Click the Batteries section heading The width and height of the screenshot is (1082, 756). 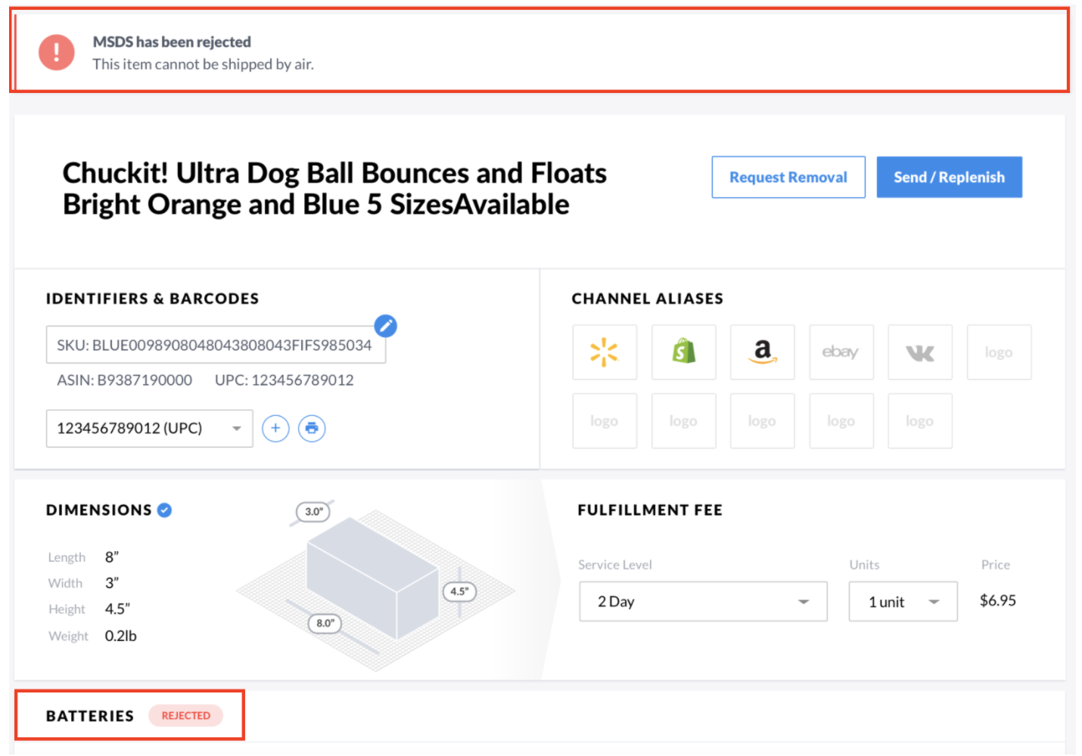click(x=90, y=716)
